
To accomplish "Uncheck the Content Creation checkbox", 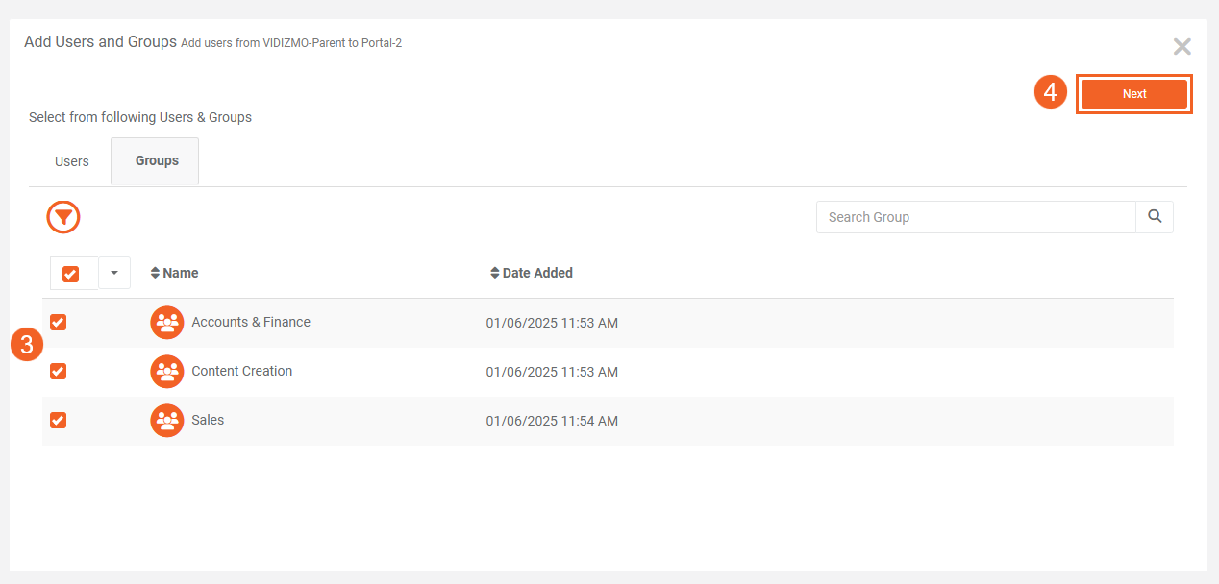I will (x=59, y=372).
